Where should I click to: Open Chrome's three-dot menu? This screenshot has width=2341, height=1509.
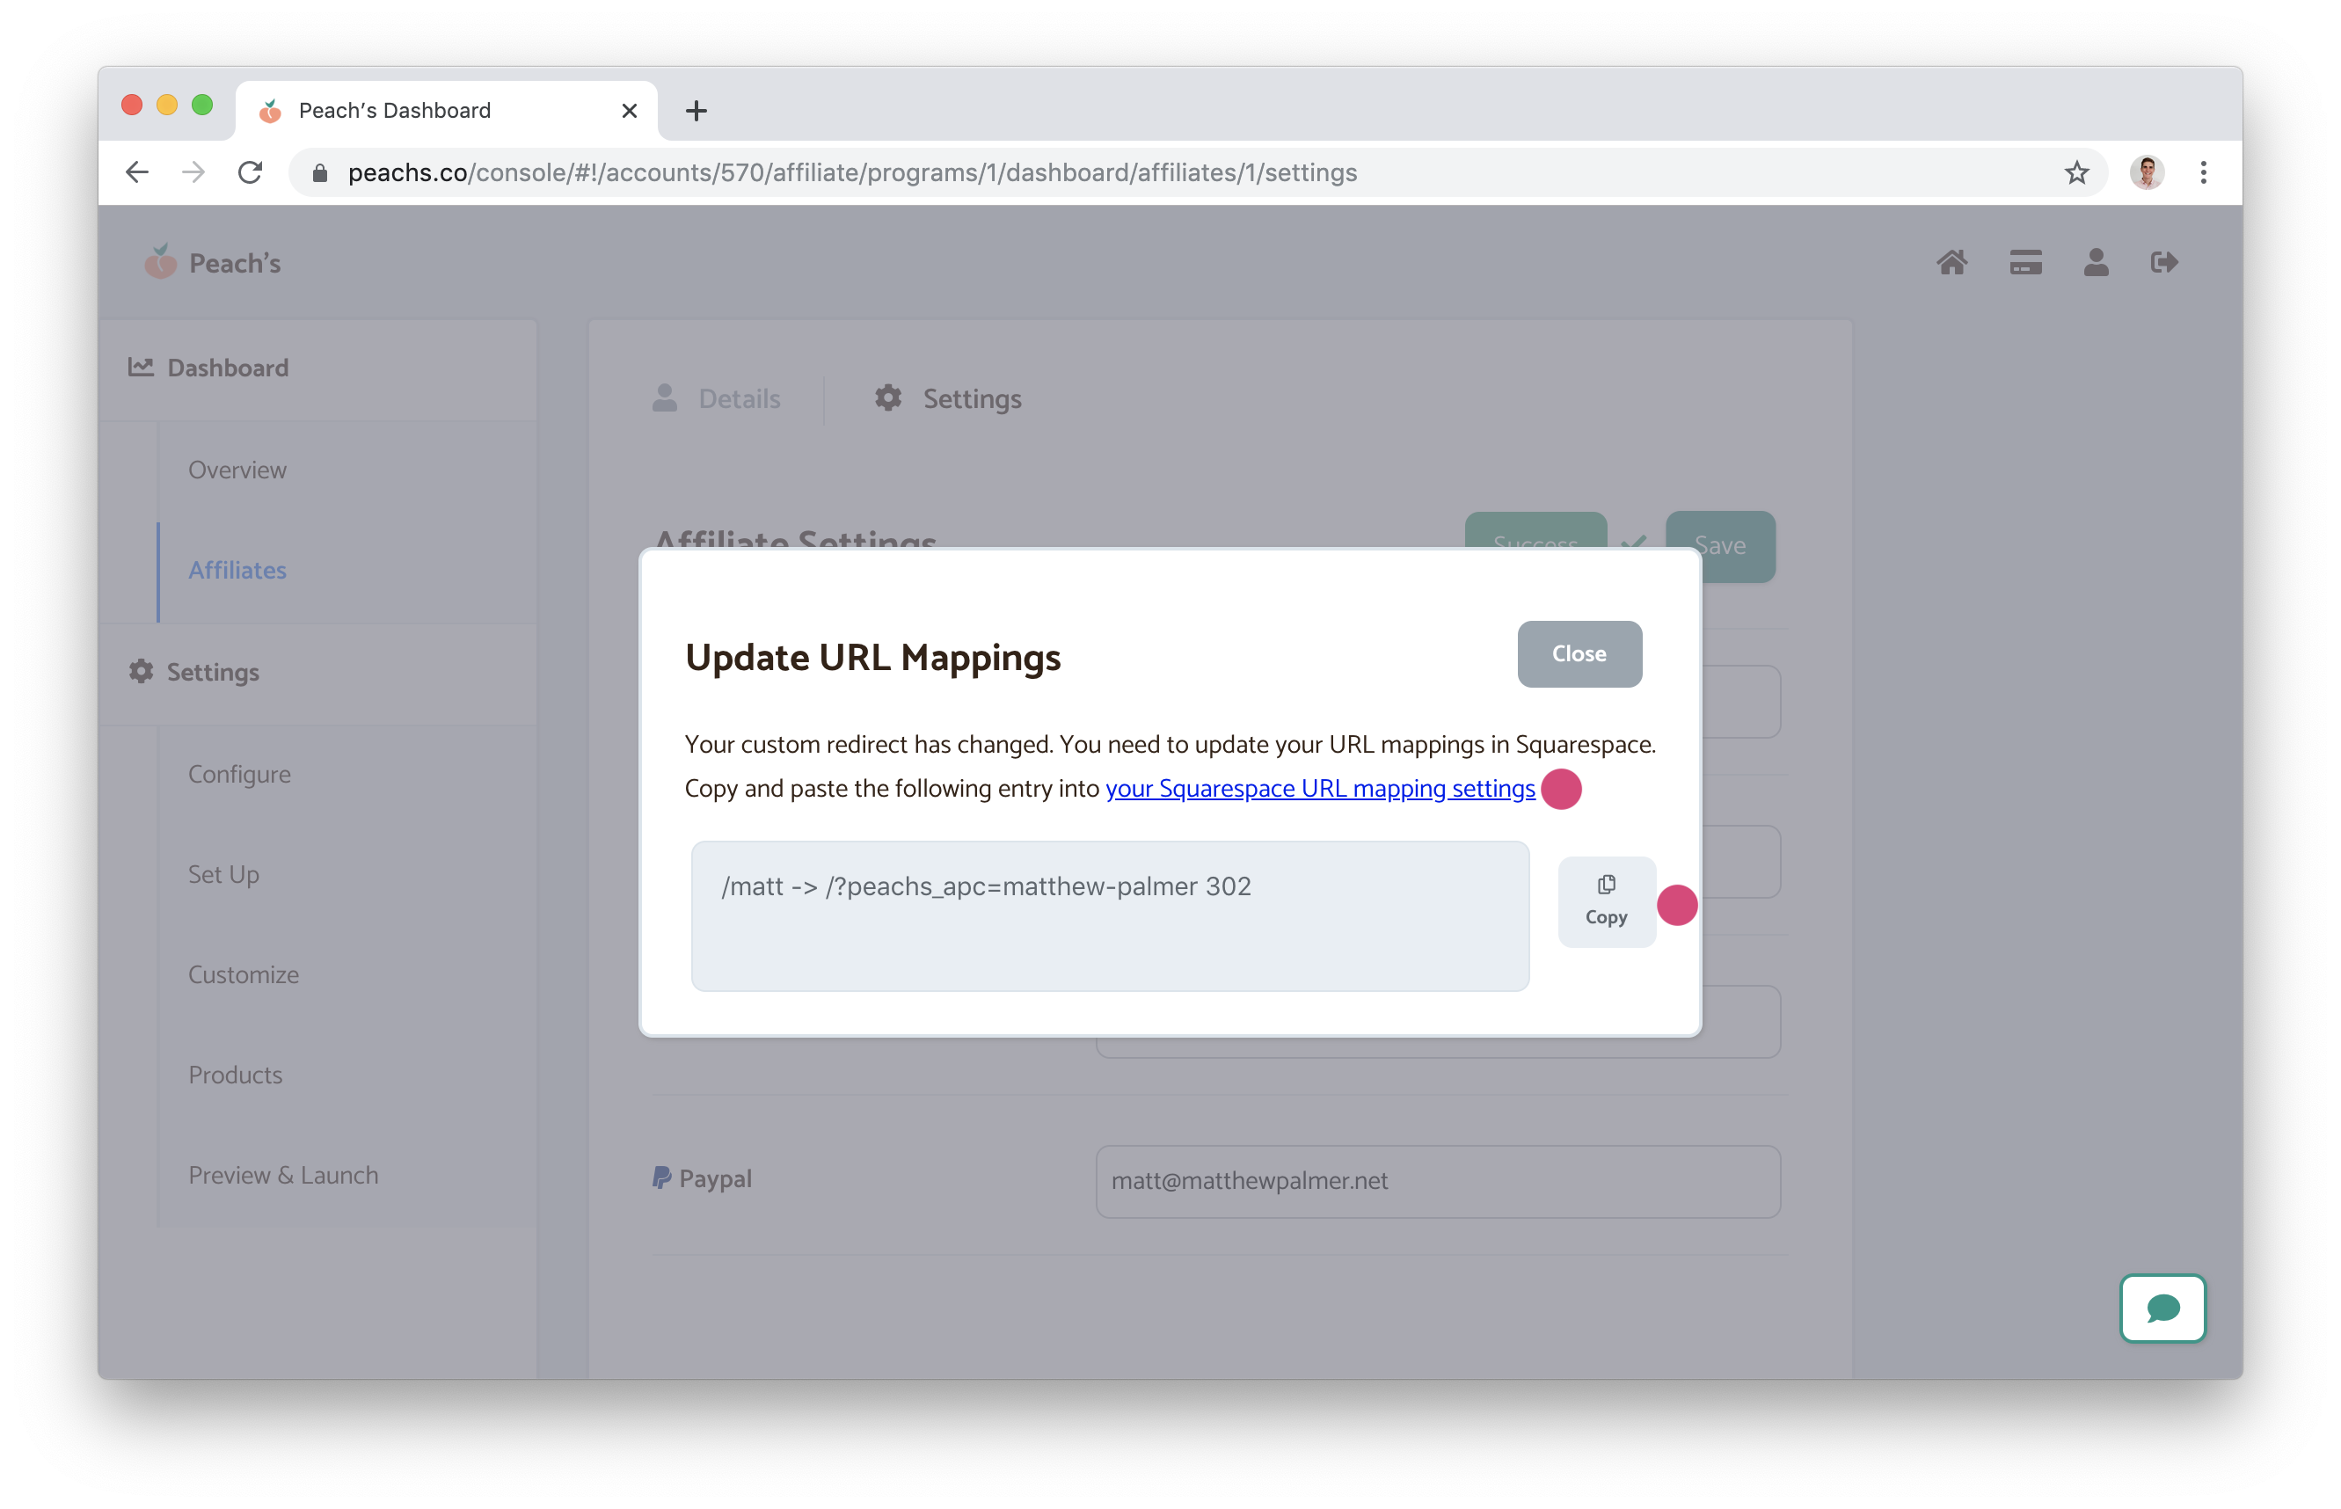point(2203,172)
